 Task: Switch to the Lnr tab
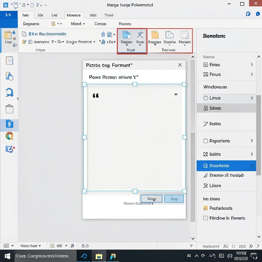[x=54, y=15]
